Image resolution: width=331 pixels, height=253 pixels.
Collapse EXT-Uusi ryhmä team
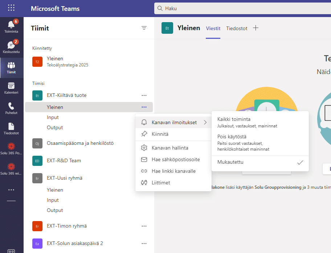pos(64,178)
